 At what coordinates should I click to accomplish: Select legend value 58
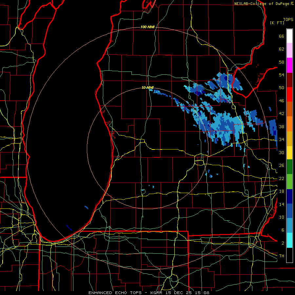282,62
